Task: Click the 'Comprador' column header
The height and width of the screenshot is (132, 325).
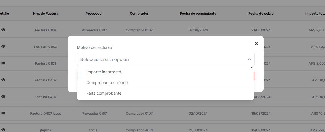Action: (139, 14)
